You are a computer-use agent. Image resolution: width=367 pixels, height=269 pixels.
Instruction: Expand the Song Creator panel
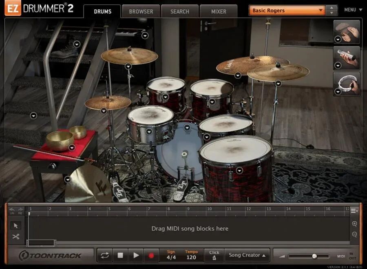[x=247, y=255]
